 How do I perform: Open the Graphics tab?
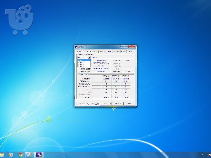[x=117, y=51]
